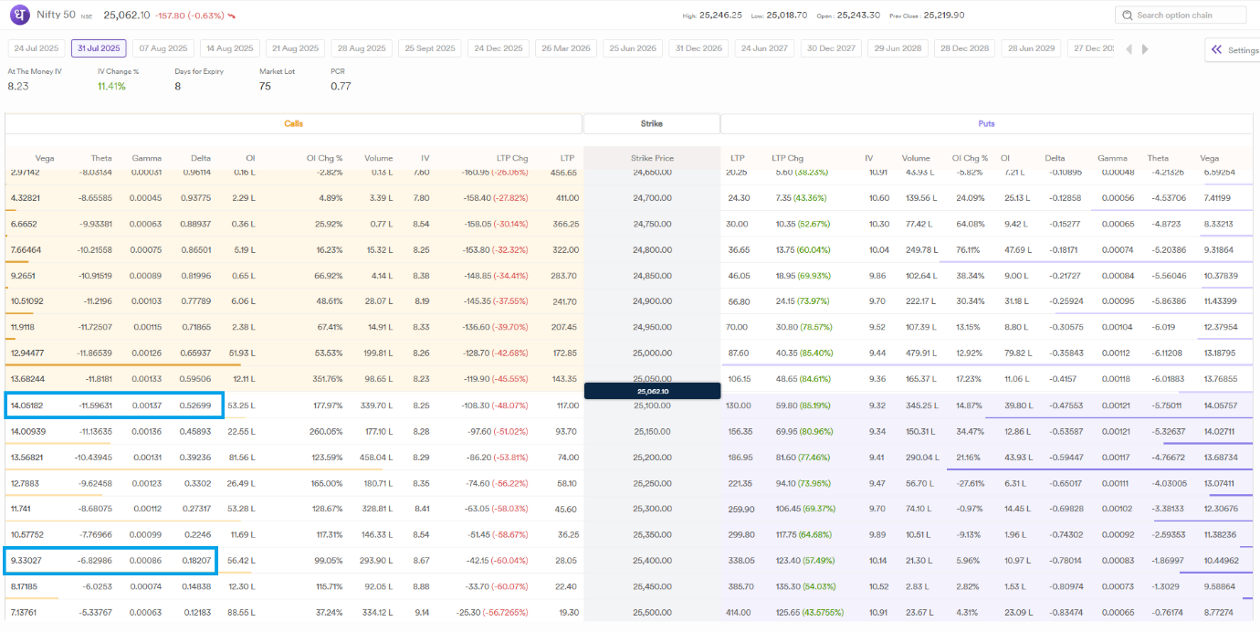Image resolution: width=1260 pixels, height=632 pixels.
Task: Click the 25,400.00 strike price cell
Action: pyautogui.click(x=652, y=561)
